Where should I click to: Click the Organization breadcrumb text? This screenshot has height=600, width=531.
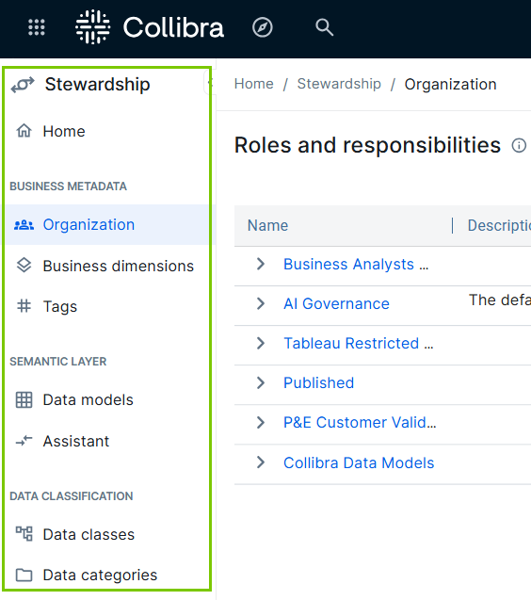(x=450, y=84)
